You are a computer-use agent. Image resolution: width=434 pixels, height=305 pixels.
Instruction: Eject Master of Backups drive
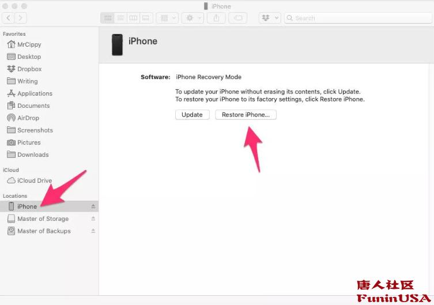click(x=93, y=231)
